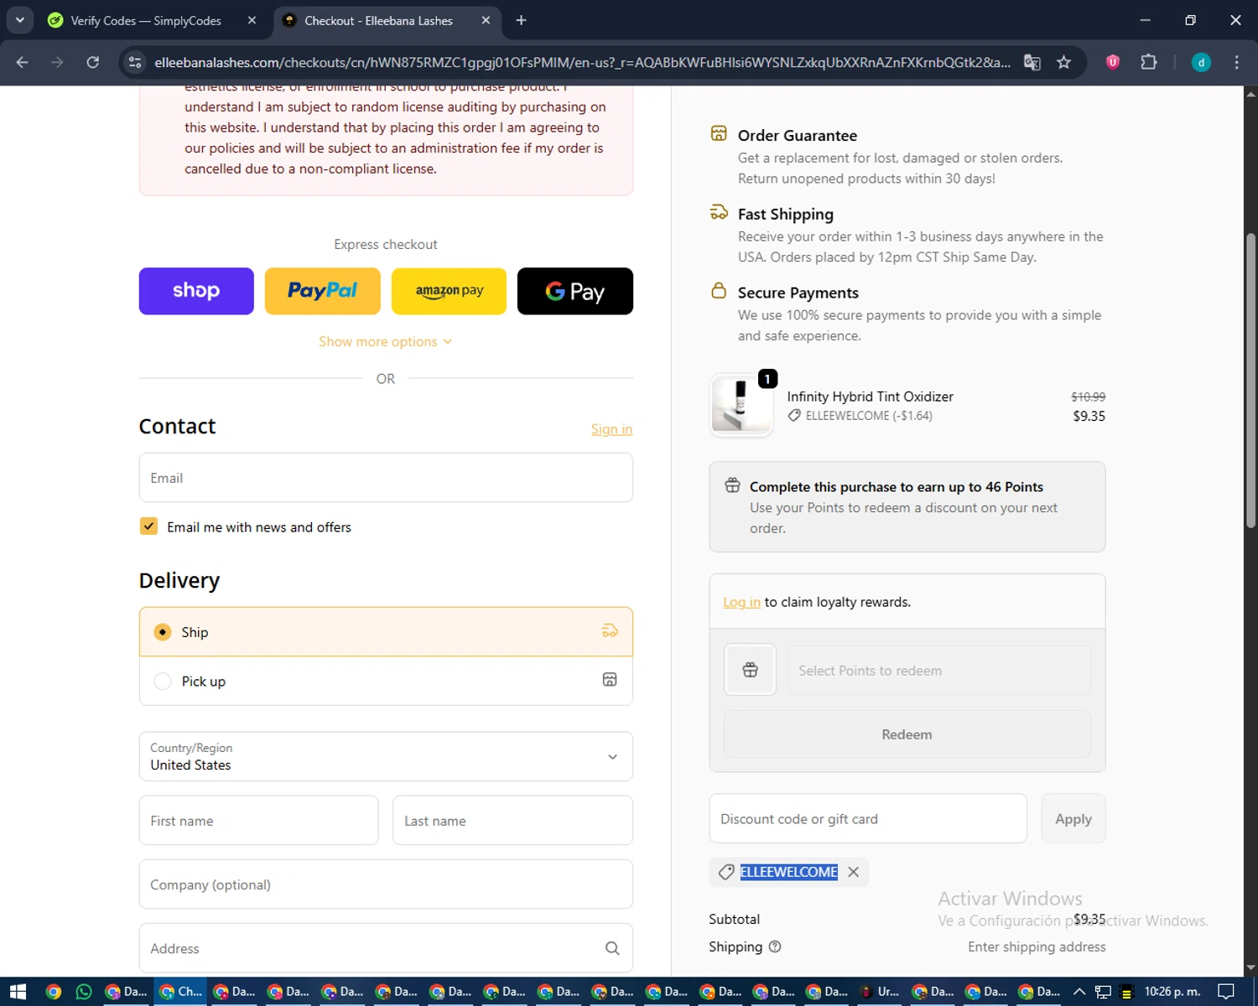Click the Order Guarantee icon

[x=719, y=133]
